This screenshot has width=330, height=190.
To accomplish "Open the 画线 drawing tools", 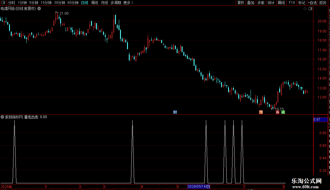I will (x=281, y=3).
